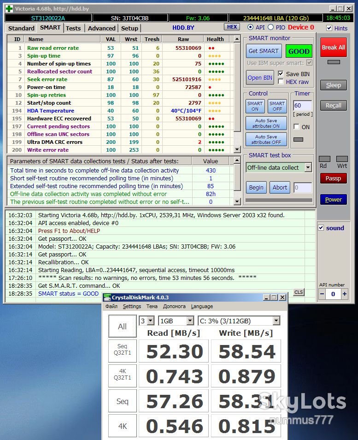Decrease API number with minus button
The width and height of the screenshot is (358, 440).
pyautogui.click(x=322, y=294)
